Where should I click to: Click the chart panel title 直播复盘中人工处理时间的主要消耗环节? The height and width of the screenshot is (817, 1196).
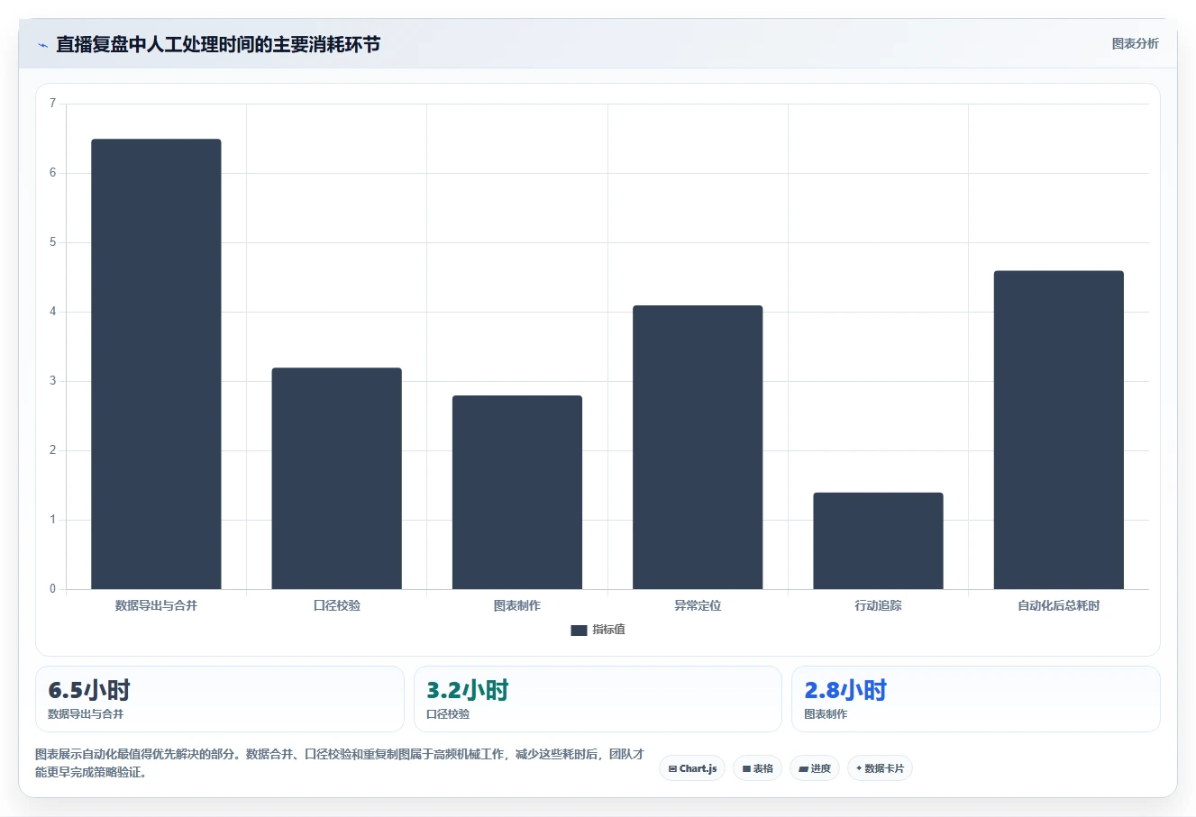pyautogui.click(x=218, y=44)
